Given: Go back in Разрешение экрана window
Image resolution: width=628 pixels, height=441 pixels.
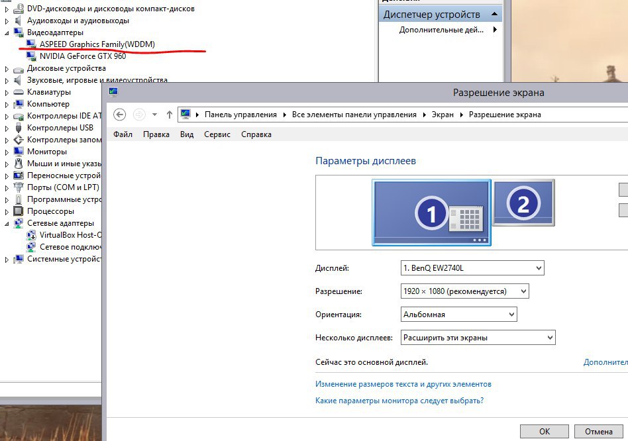Looking at the screenshot, I should [119, 115].
